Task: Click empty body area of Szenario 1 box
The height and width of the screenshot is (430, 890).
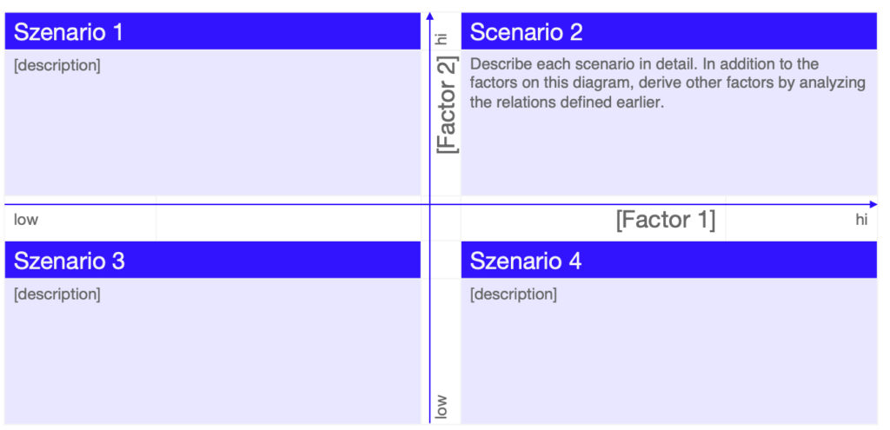Action: [212, 136]
